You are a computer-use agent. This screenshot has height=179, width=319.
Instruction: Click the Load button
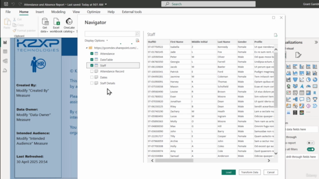point(229,173)
